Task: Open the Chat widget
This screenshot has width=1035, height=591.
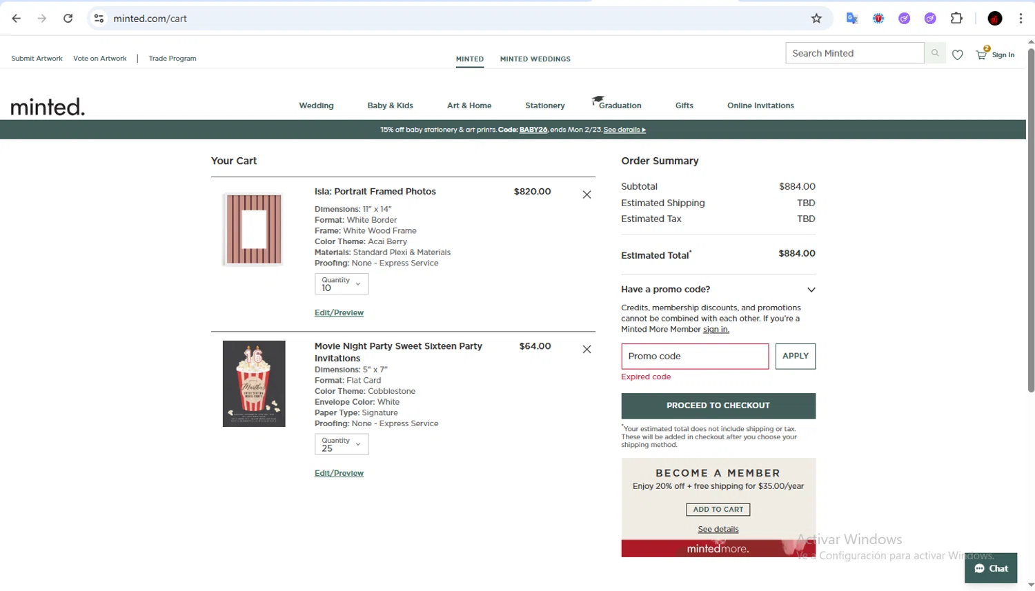Action: pyautogui.click(x=991, y=568)
